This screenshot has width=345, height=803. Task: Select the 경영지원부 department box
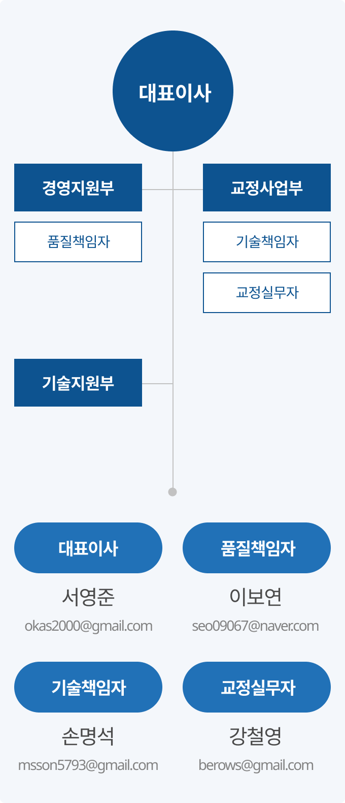coord(78,188)
